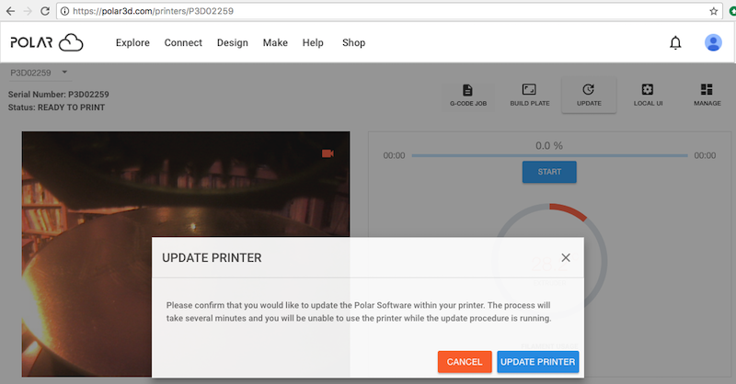
Task: Click the Polar Cloud logo
Action: click(47, 42)
